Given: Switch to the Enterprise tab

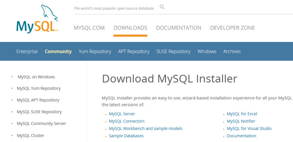Looking at the screenshot, I should [x=27, y=51].
